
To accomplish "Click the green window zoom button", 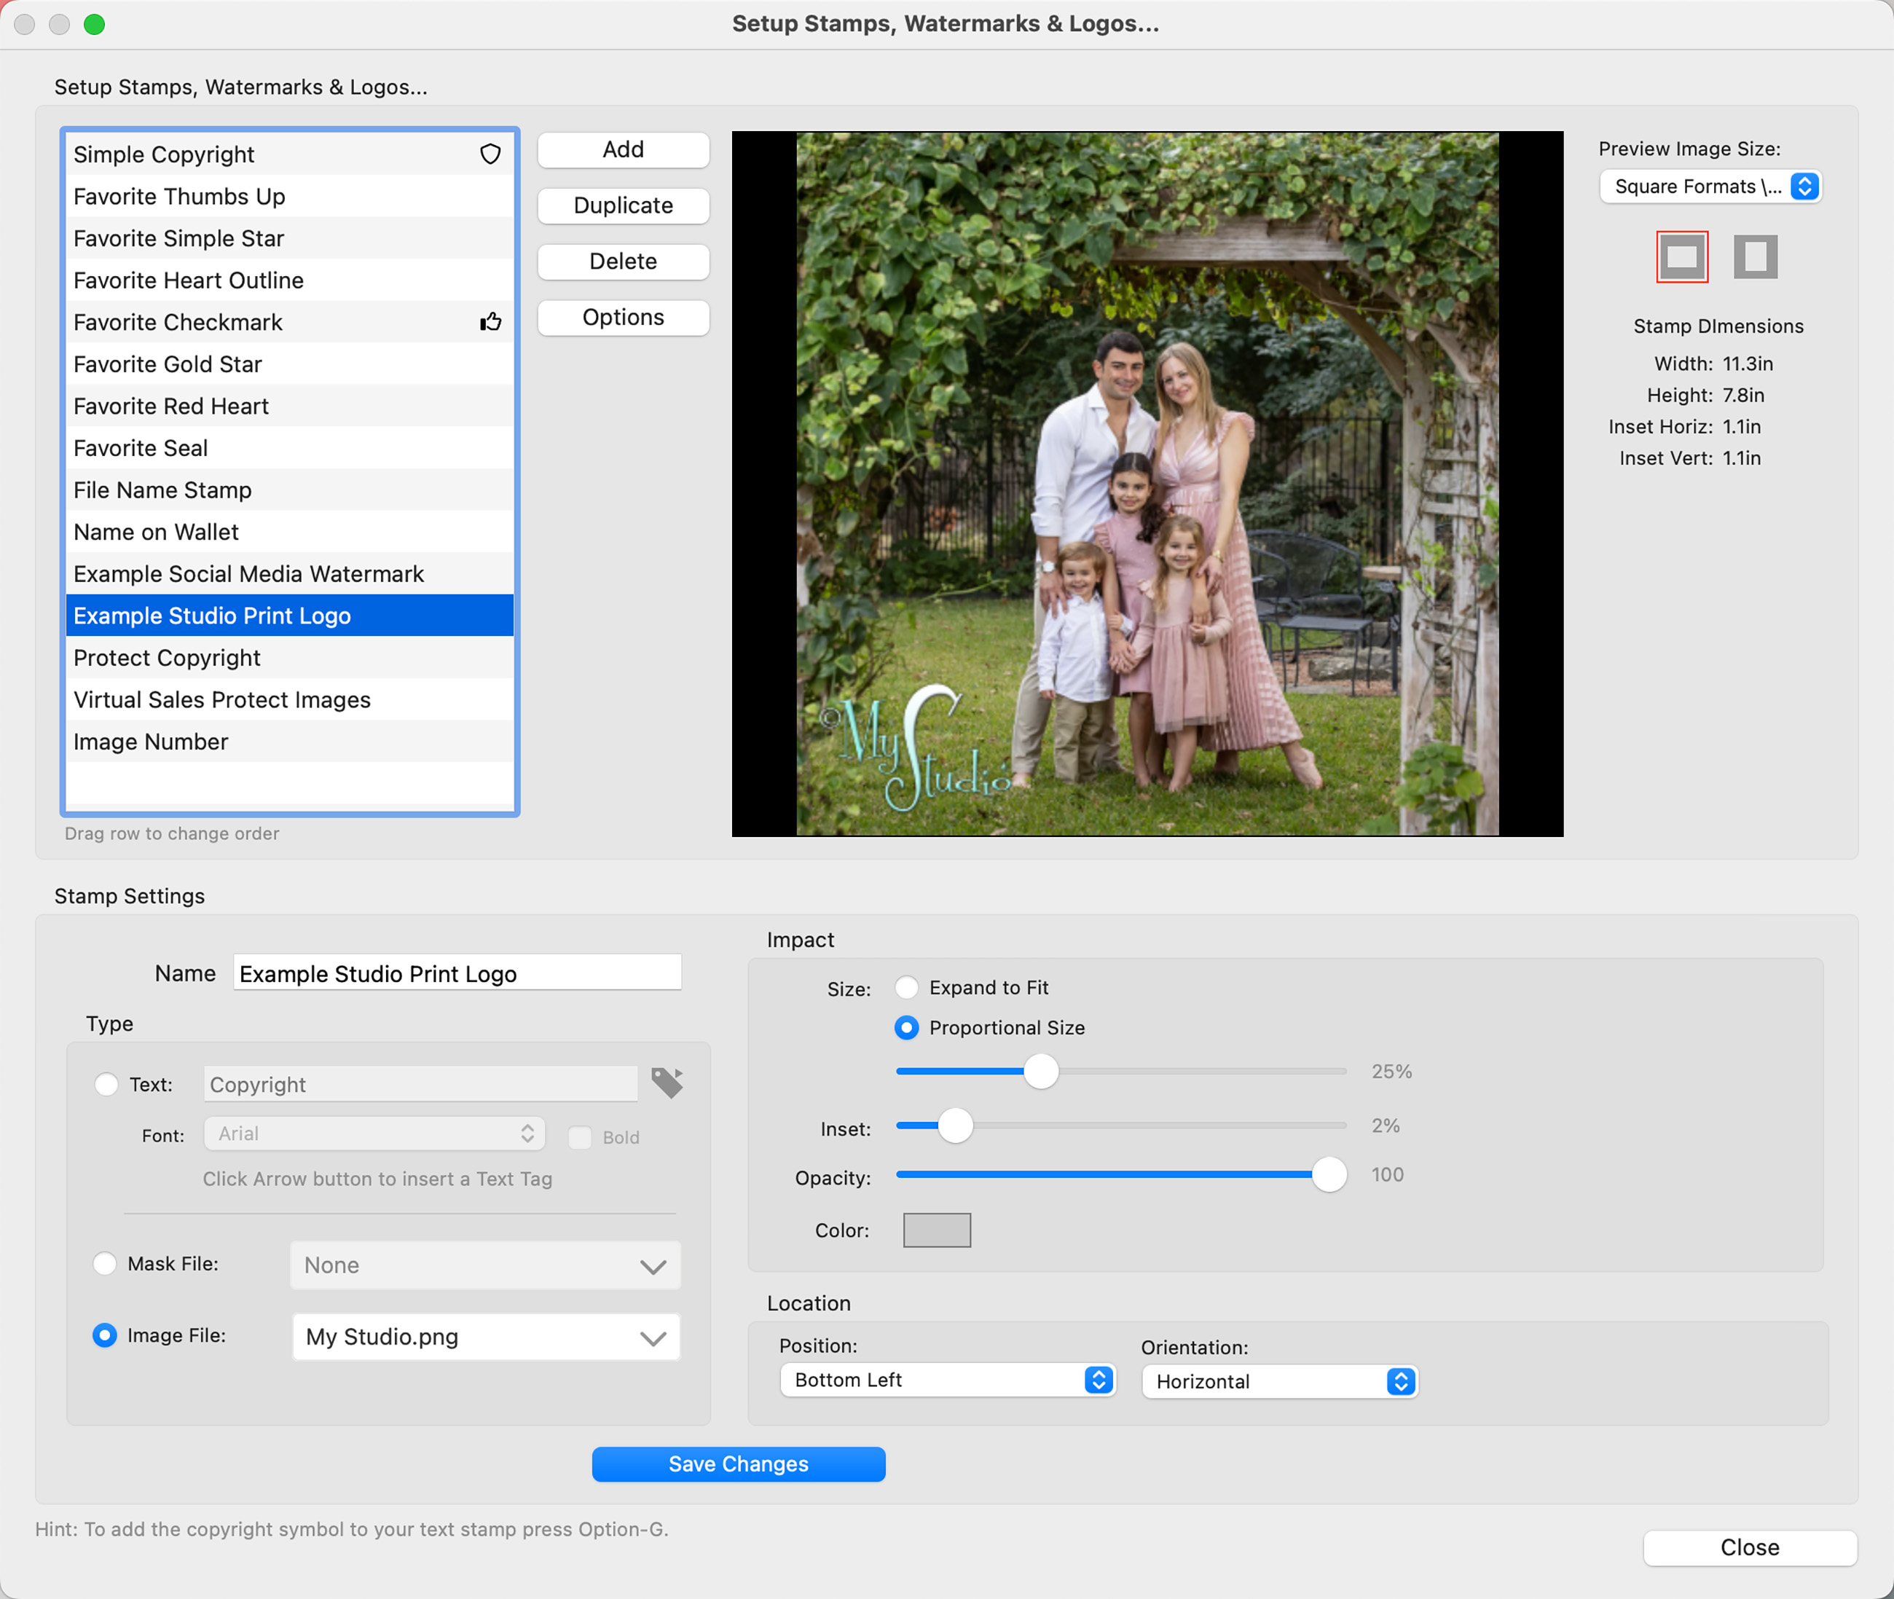I will point(94,25).
